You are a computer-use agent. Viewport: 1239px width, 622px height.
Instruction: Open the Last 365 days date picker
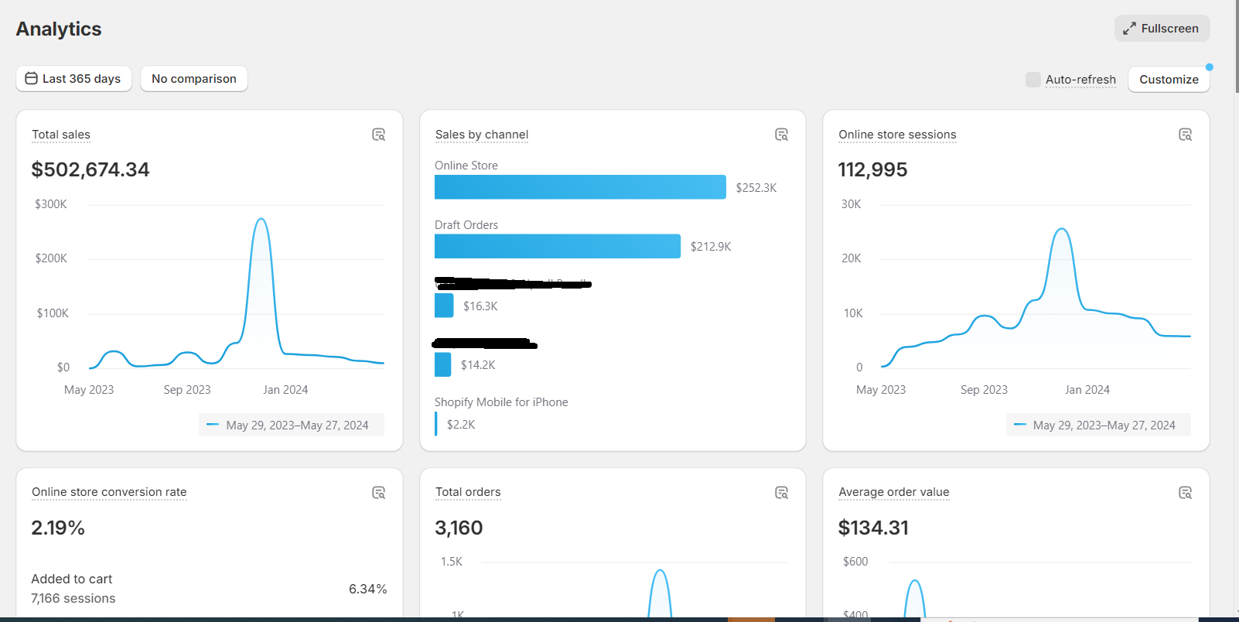click(73, 79)
